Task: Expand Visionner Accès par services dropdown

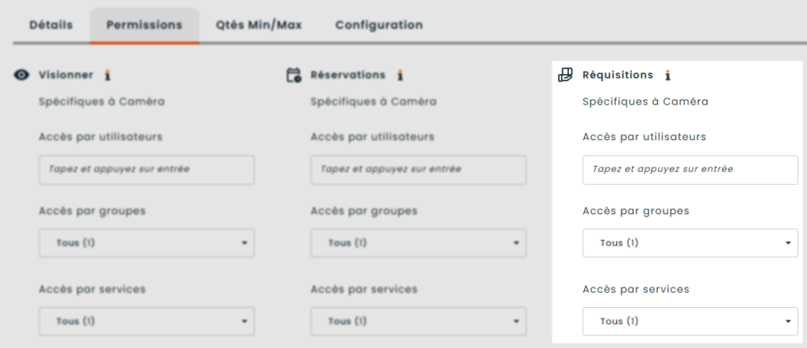Action: pyautogui.click(x=147, y=321)
